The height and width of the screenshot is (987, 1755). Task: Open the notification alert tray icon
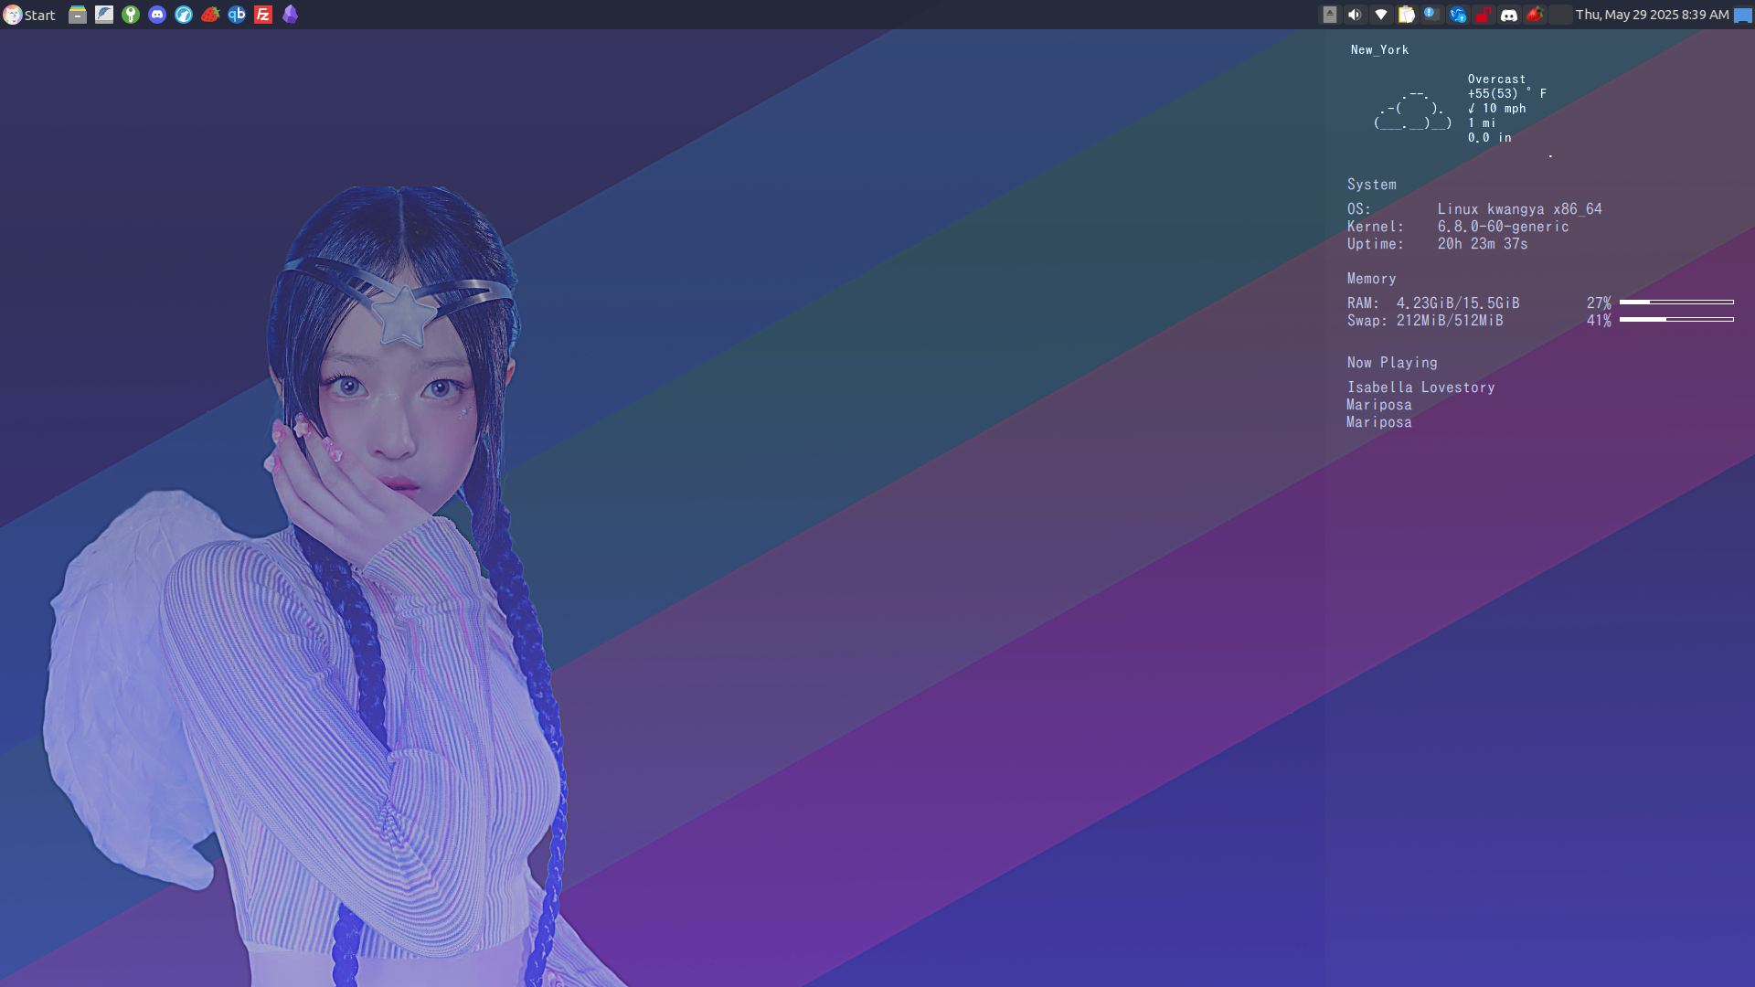tap(1431, 15)
